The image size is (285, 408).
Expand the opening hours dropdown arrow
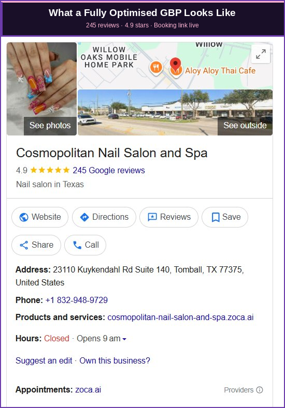(124, 339)
